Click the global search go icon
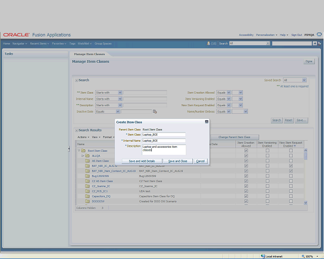The width and height of the screenshot is (324, 259). (x=314, y=44)
